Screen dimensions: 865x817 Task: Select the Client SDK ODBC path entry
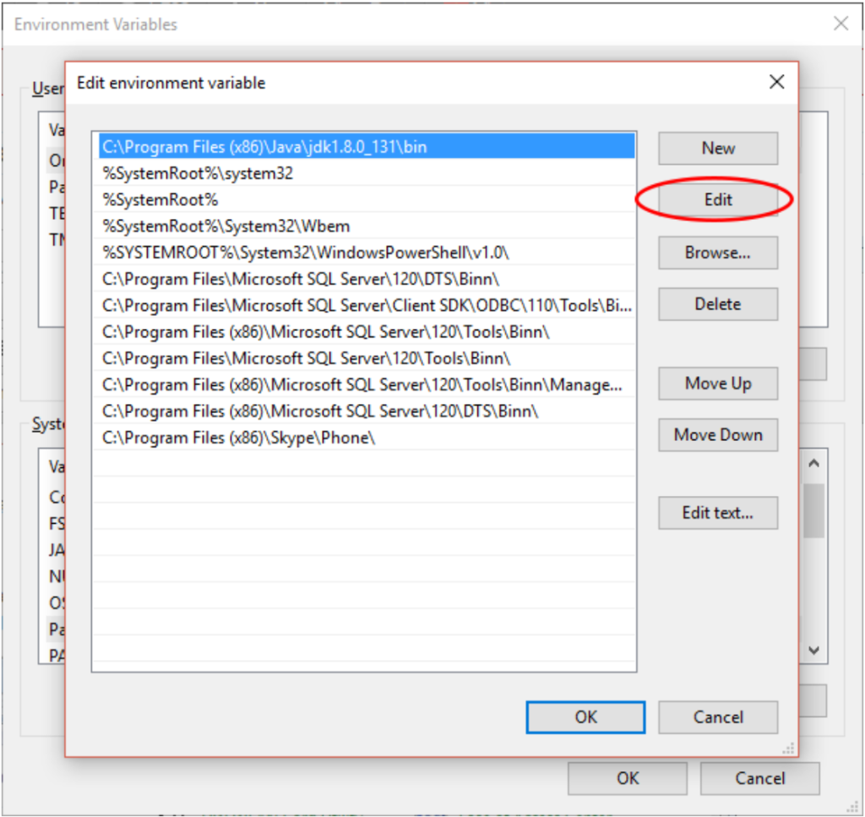point(367,305)
